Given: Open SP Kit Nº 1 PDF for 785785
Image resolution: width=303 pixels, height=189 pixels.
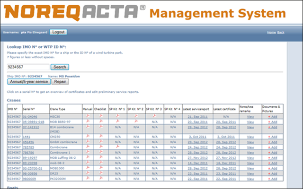Looking at the screenshot, I should point(117,146).
